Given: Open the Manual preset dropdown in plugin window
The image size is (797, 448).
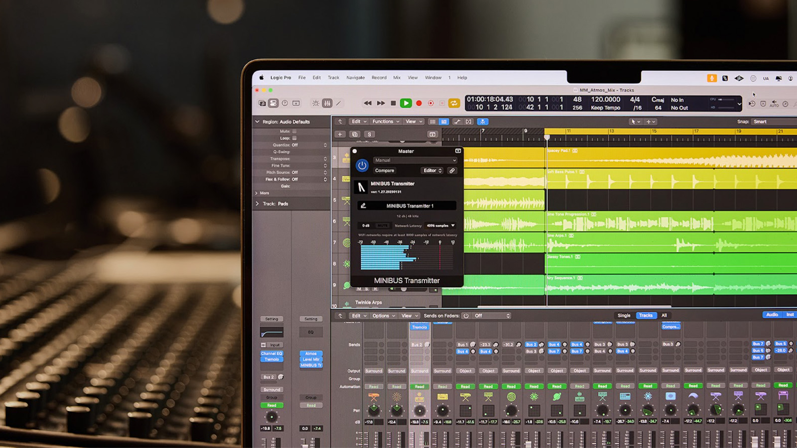Looking at the screenshot, I should (x=415, y=160).
